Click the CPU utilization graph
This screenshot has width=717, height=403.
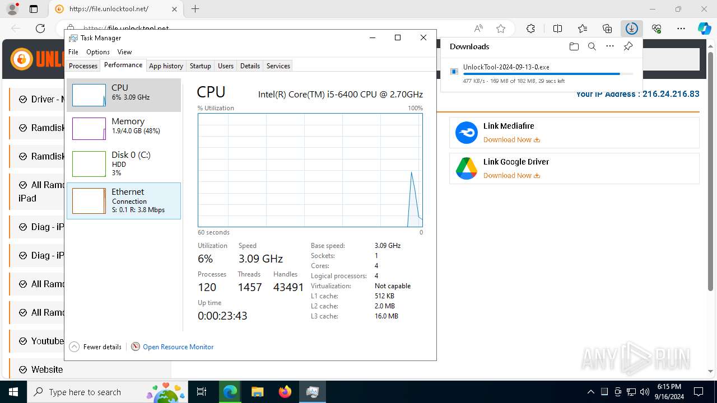click(310, 170)
